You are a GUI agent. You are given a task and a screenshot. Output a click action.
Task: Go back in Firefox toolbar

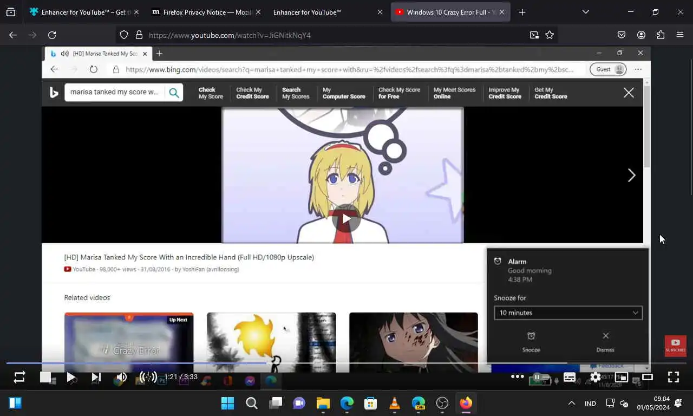click(13, 35)
